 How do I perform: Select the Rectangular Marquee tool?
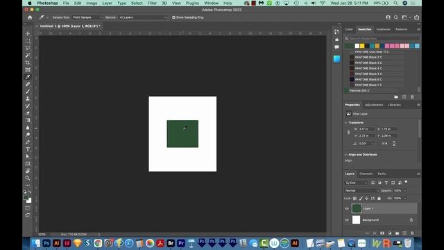point(28,41)
